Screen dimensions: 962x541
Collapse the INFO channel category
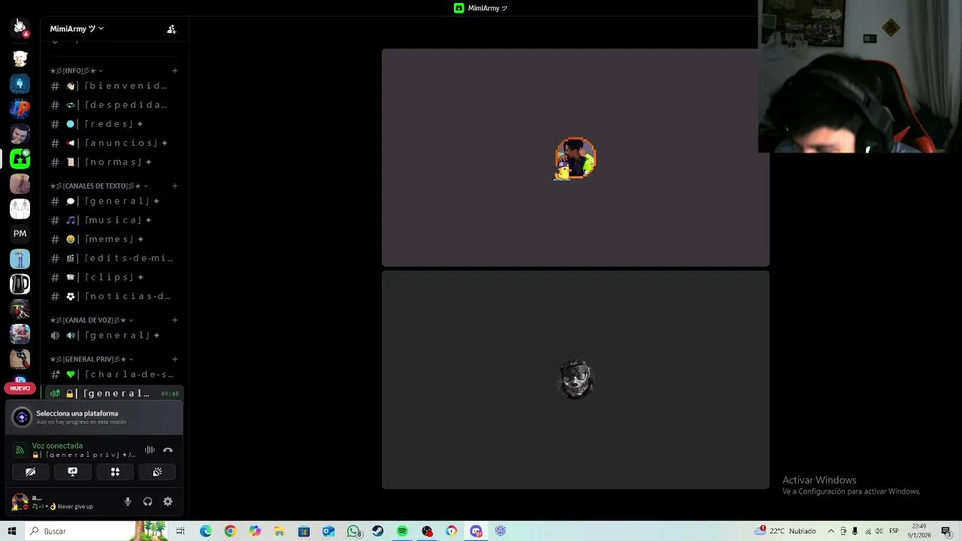(x=76, y=71)
